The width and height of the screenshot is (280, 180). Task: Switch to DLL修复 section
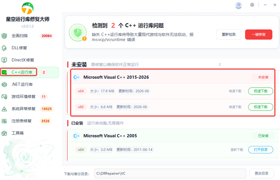click(x=19, y=48)
